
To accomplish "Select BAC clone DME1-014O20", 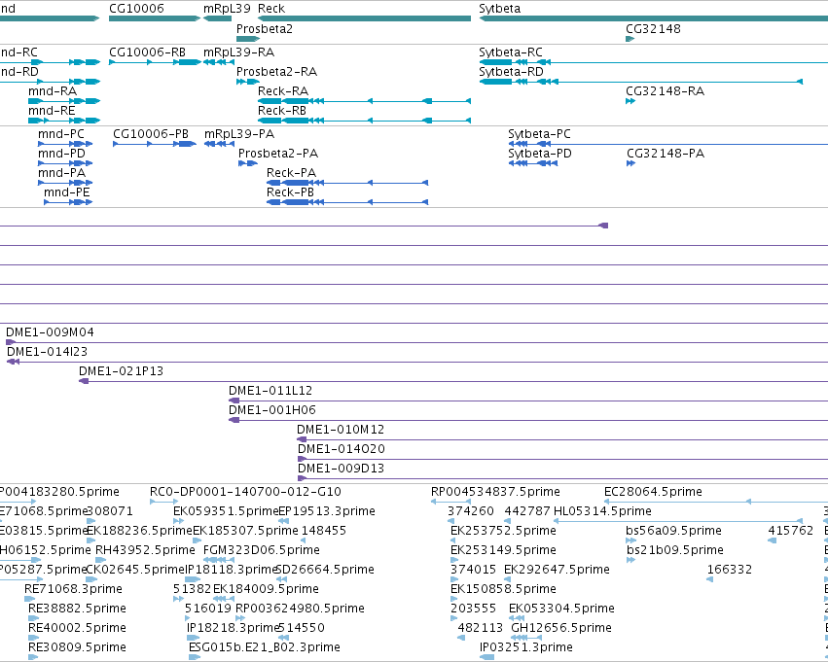I will [x=342, y=449].
